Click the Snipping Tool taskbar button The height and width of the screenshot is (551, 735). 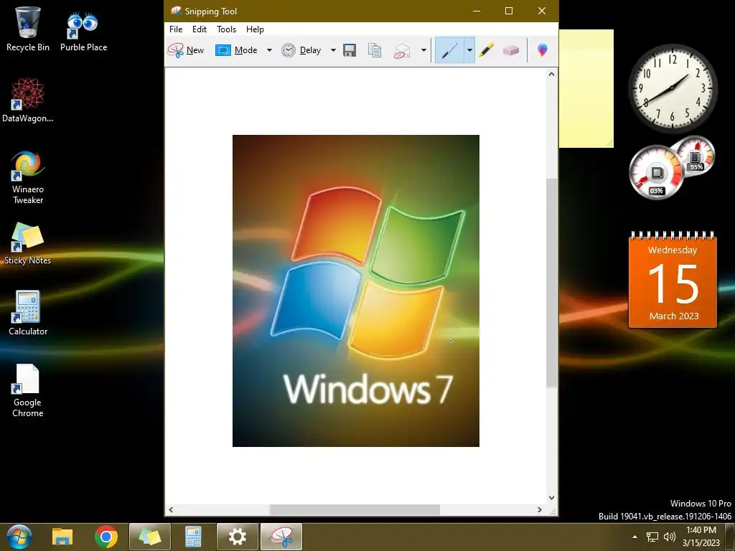pos(281,537)
